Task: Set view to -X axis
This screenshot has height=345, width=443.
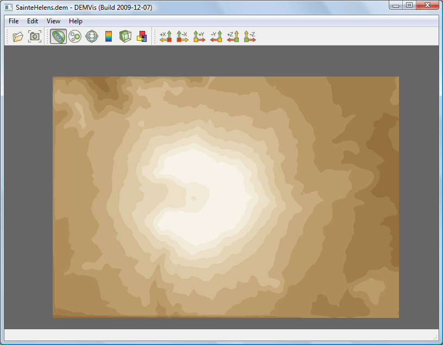Action: tap(182, 37)
